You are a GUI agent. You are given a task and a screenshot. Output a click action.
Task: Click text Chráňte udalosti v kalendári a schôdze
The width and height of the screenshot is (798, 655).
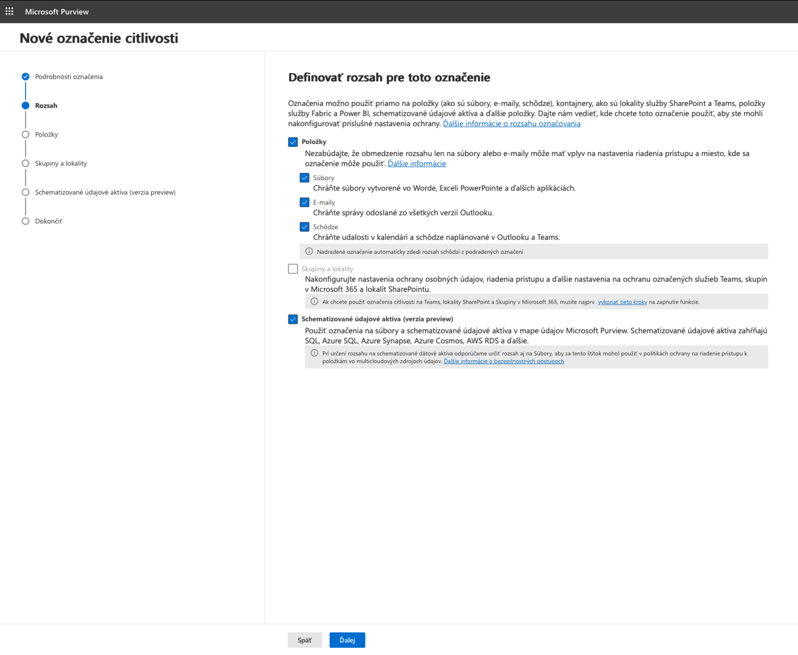click(436, 237)
